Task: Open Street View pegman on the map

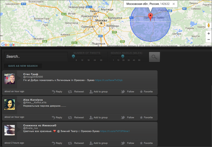Action: pos(208,26)
